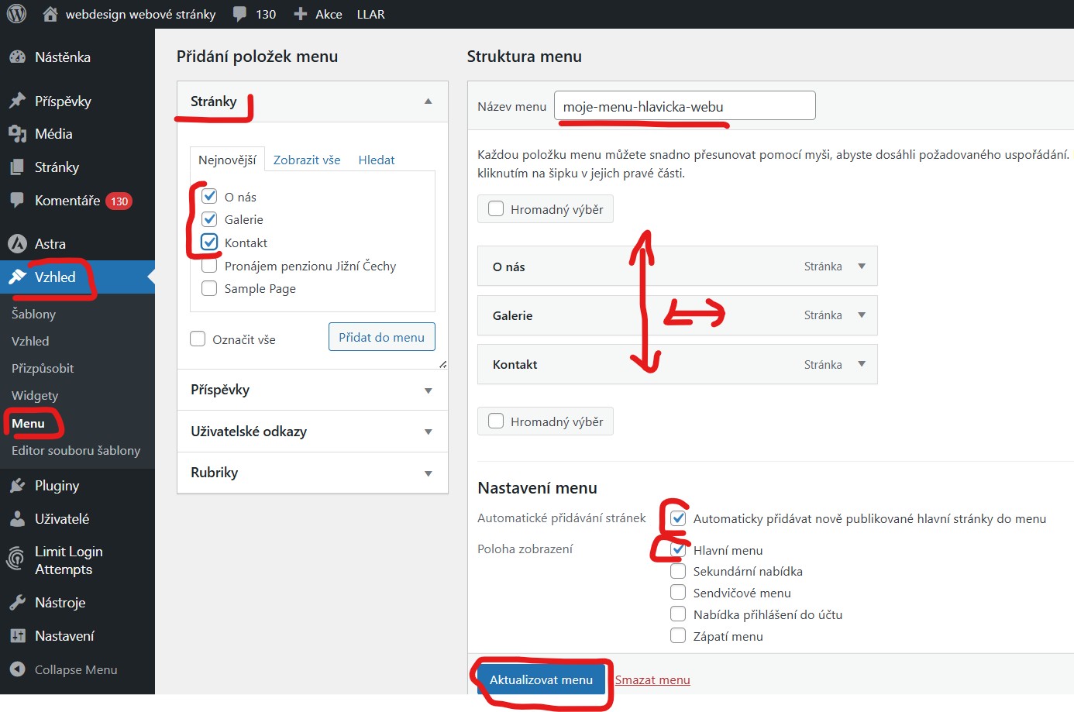The height and width of the screenshot is (712, 1074).
Task: Expand the Uživatelské odkazy panel
Action: point(312,432)
